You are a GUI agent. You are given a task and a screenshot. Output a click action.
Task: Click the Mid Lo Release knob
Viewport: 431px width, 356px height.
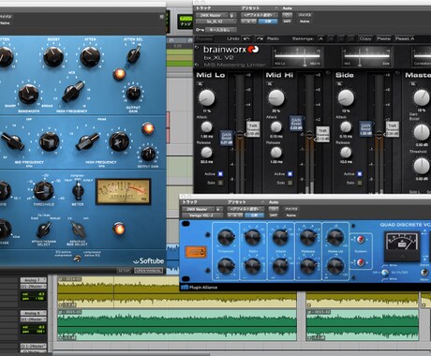click(206, 153)
